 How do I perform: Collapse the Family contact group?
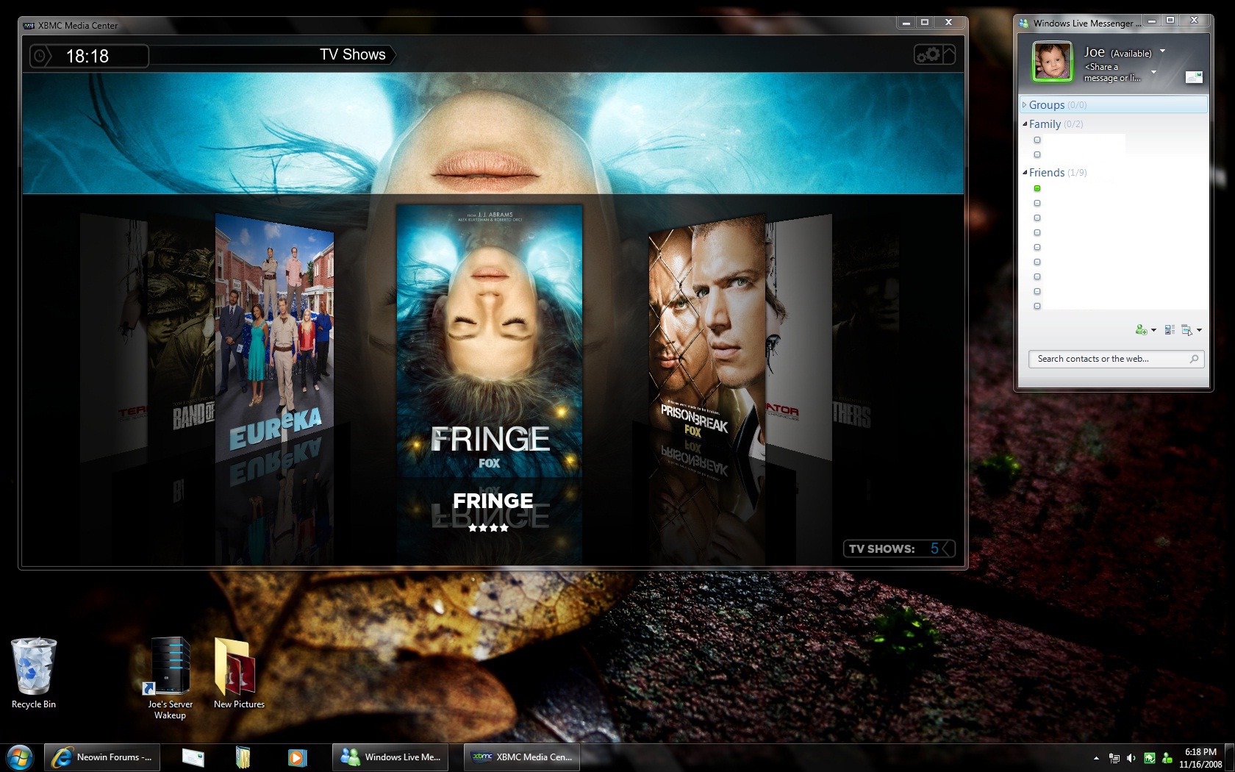click(1025, 124)
